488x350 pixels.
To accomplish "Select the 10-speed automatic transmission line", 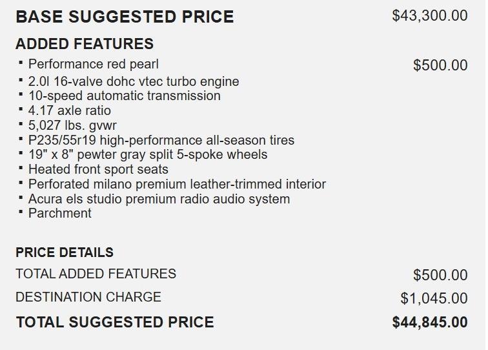I will click(x=124, y=96).
